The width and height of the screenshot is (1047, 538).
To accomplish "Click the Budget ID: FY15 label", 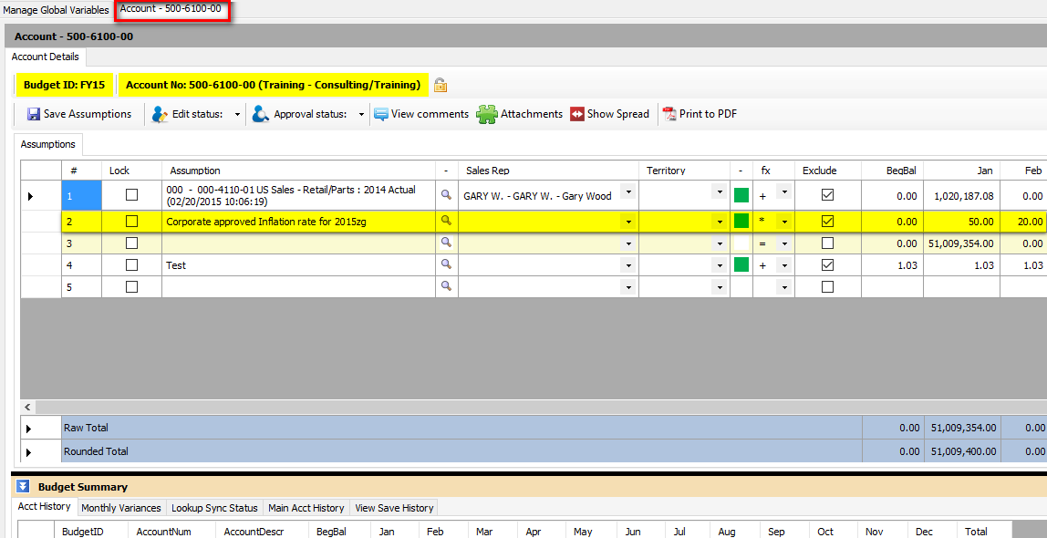I will [x=64, y=85].
